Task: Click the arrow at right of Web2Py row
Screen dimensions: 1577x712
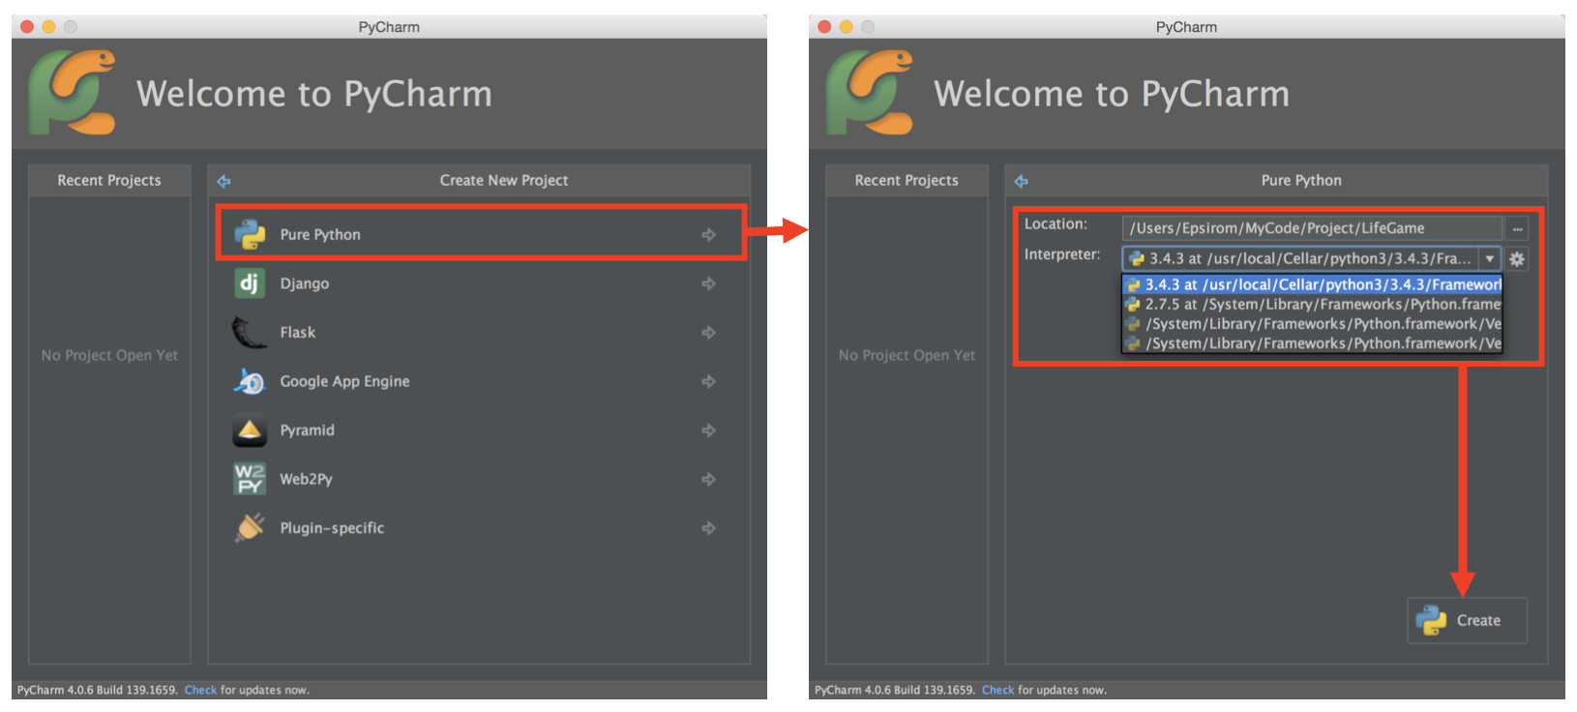Action: pos(709,479)
